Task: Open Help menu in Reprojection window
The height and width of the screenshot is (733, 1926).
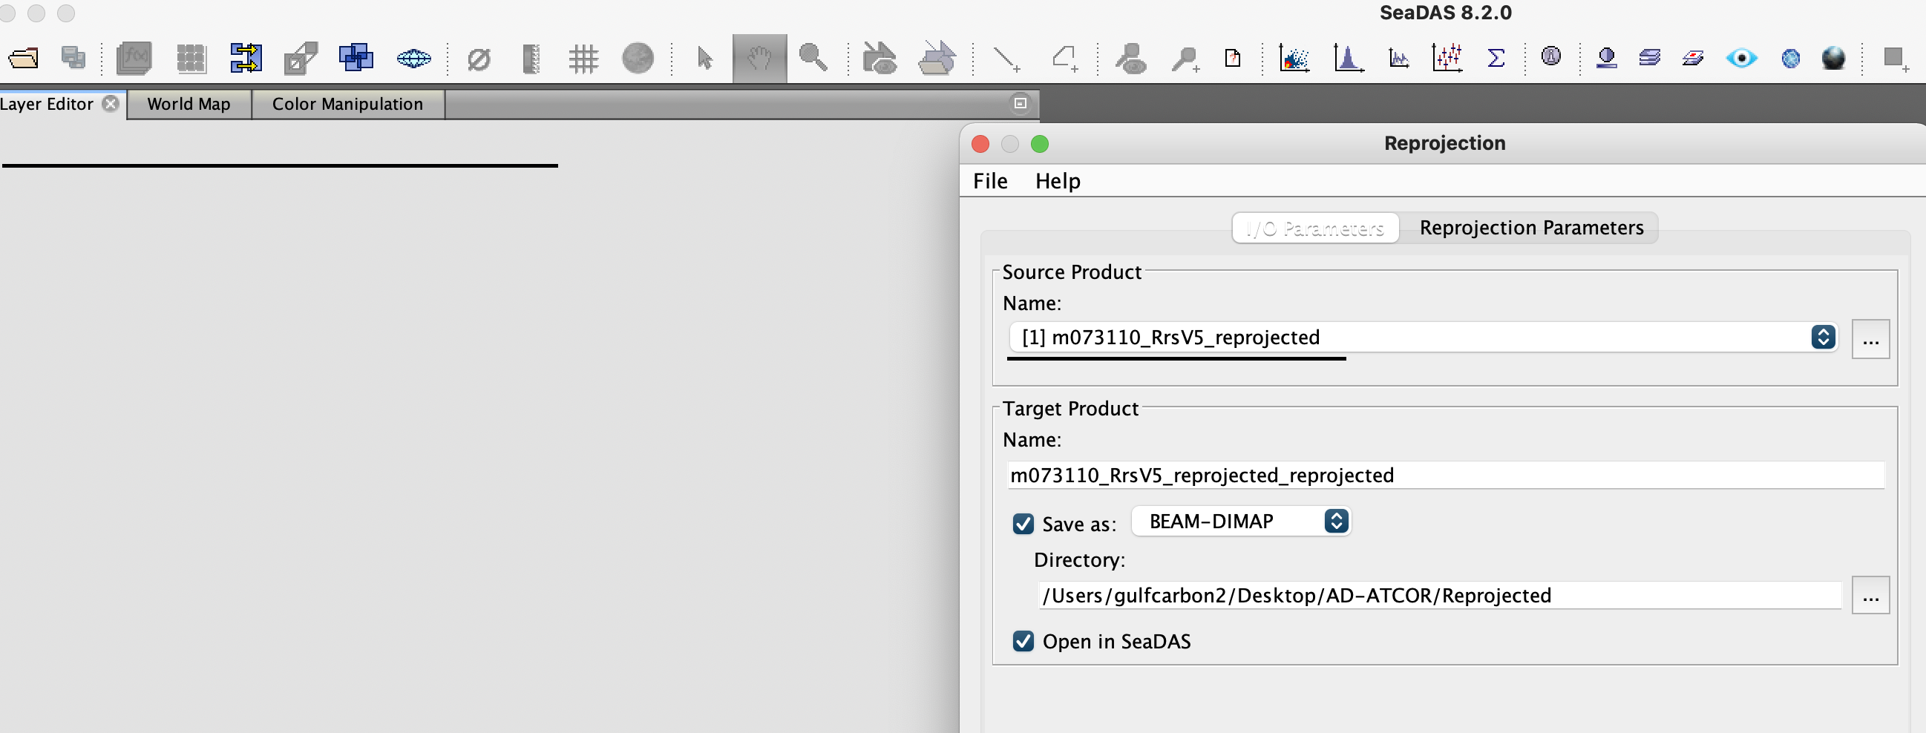Action: coord(1057,181)
